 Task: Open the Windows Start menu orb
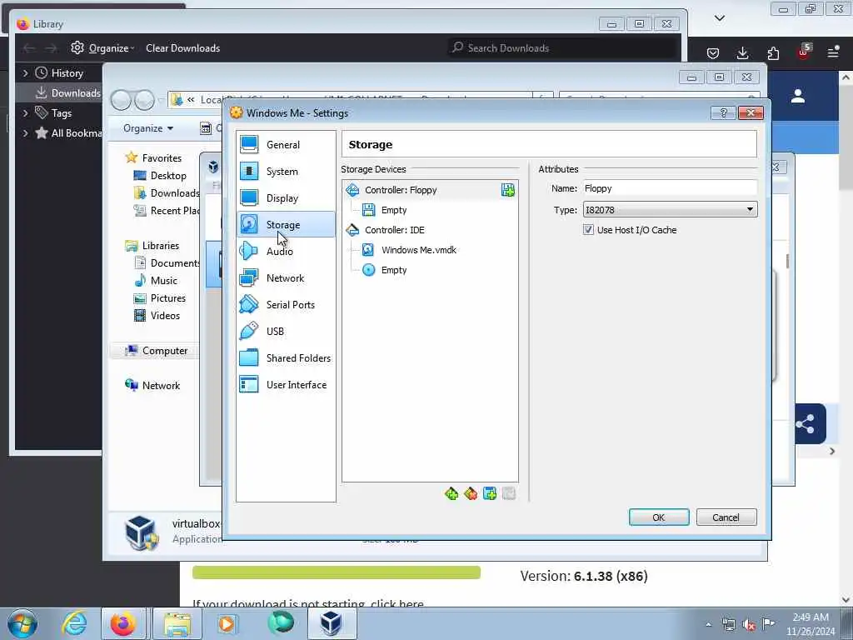point(22,623)
